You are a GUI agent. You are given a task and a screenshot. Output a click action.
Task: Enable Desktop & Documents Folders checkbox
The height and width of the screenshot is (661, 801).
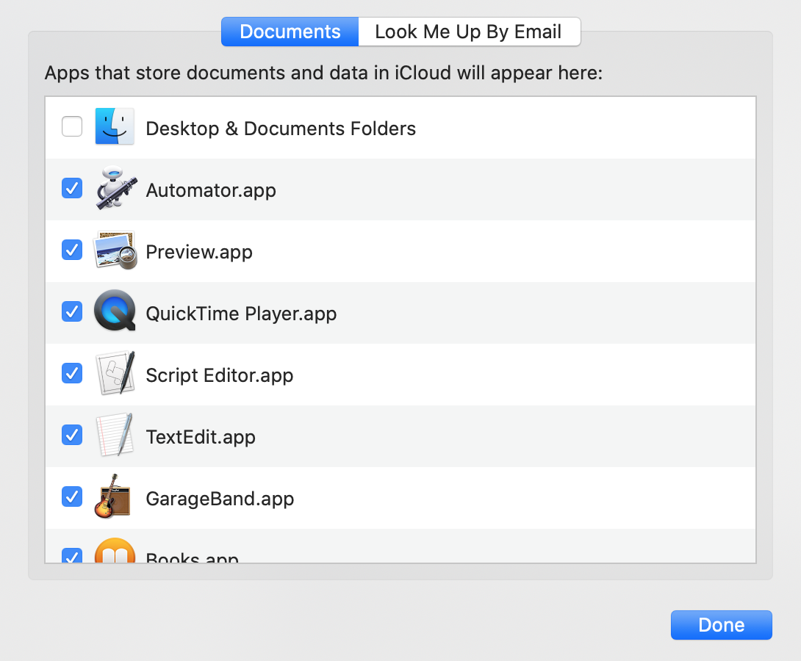click(72, 126)
